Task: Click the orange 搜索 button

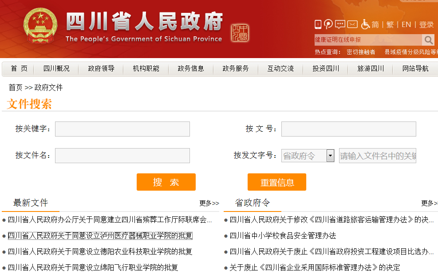Action: 166,182
